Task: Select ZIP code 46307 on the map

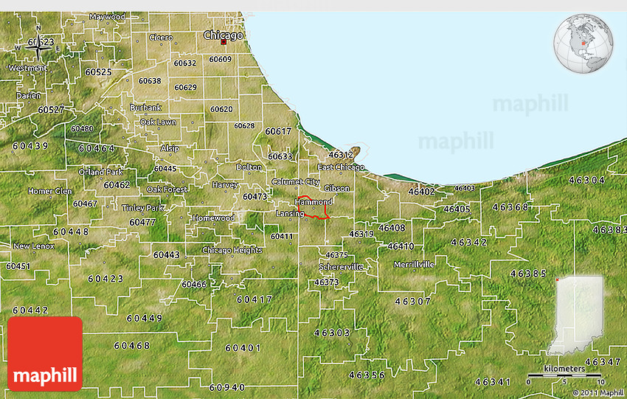Action: click(412, 301)
